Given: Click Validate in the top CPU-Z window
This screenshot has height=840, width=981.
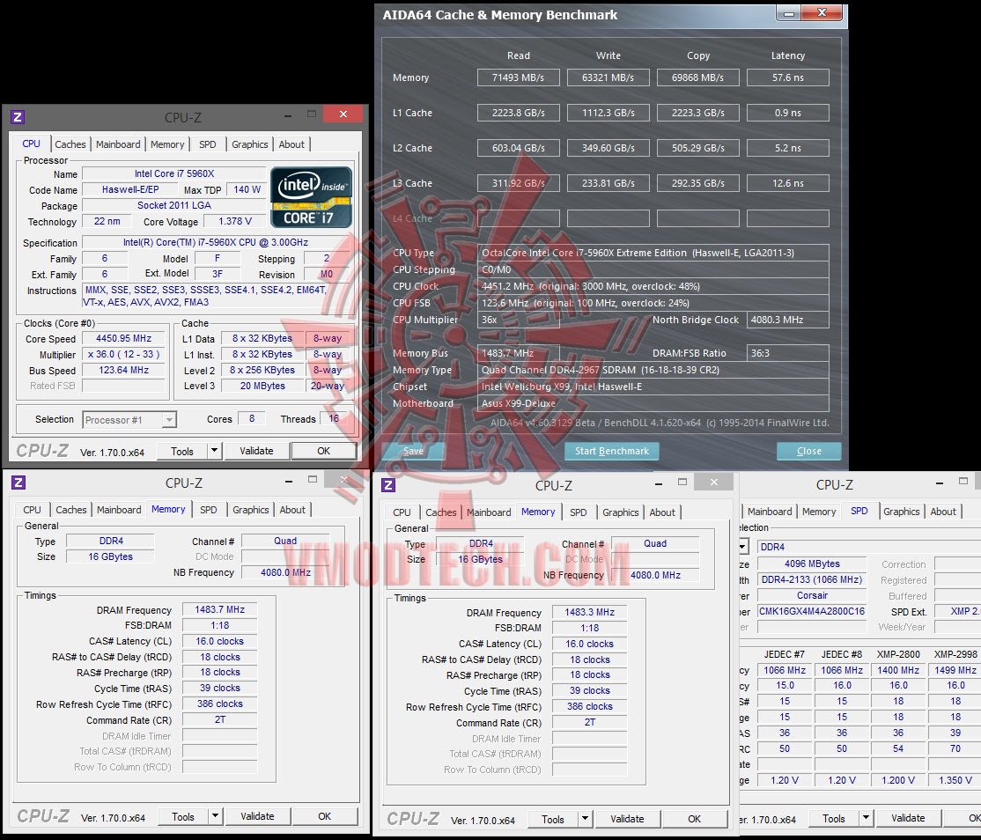Looking at the screenshot, I should 256,450.
